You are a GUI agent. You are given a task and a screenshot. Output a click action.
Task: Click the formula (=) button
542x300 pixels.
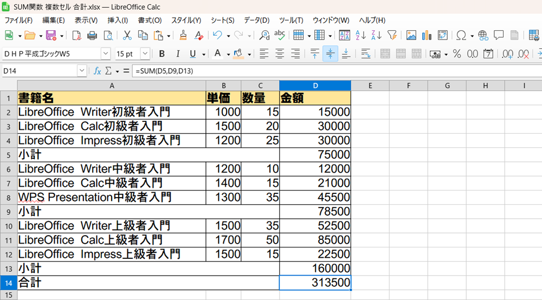pos(126,71)
